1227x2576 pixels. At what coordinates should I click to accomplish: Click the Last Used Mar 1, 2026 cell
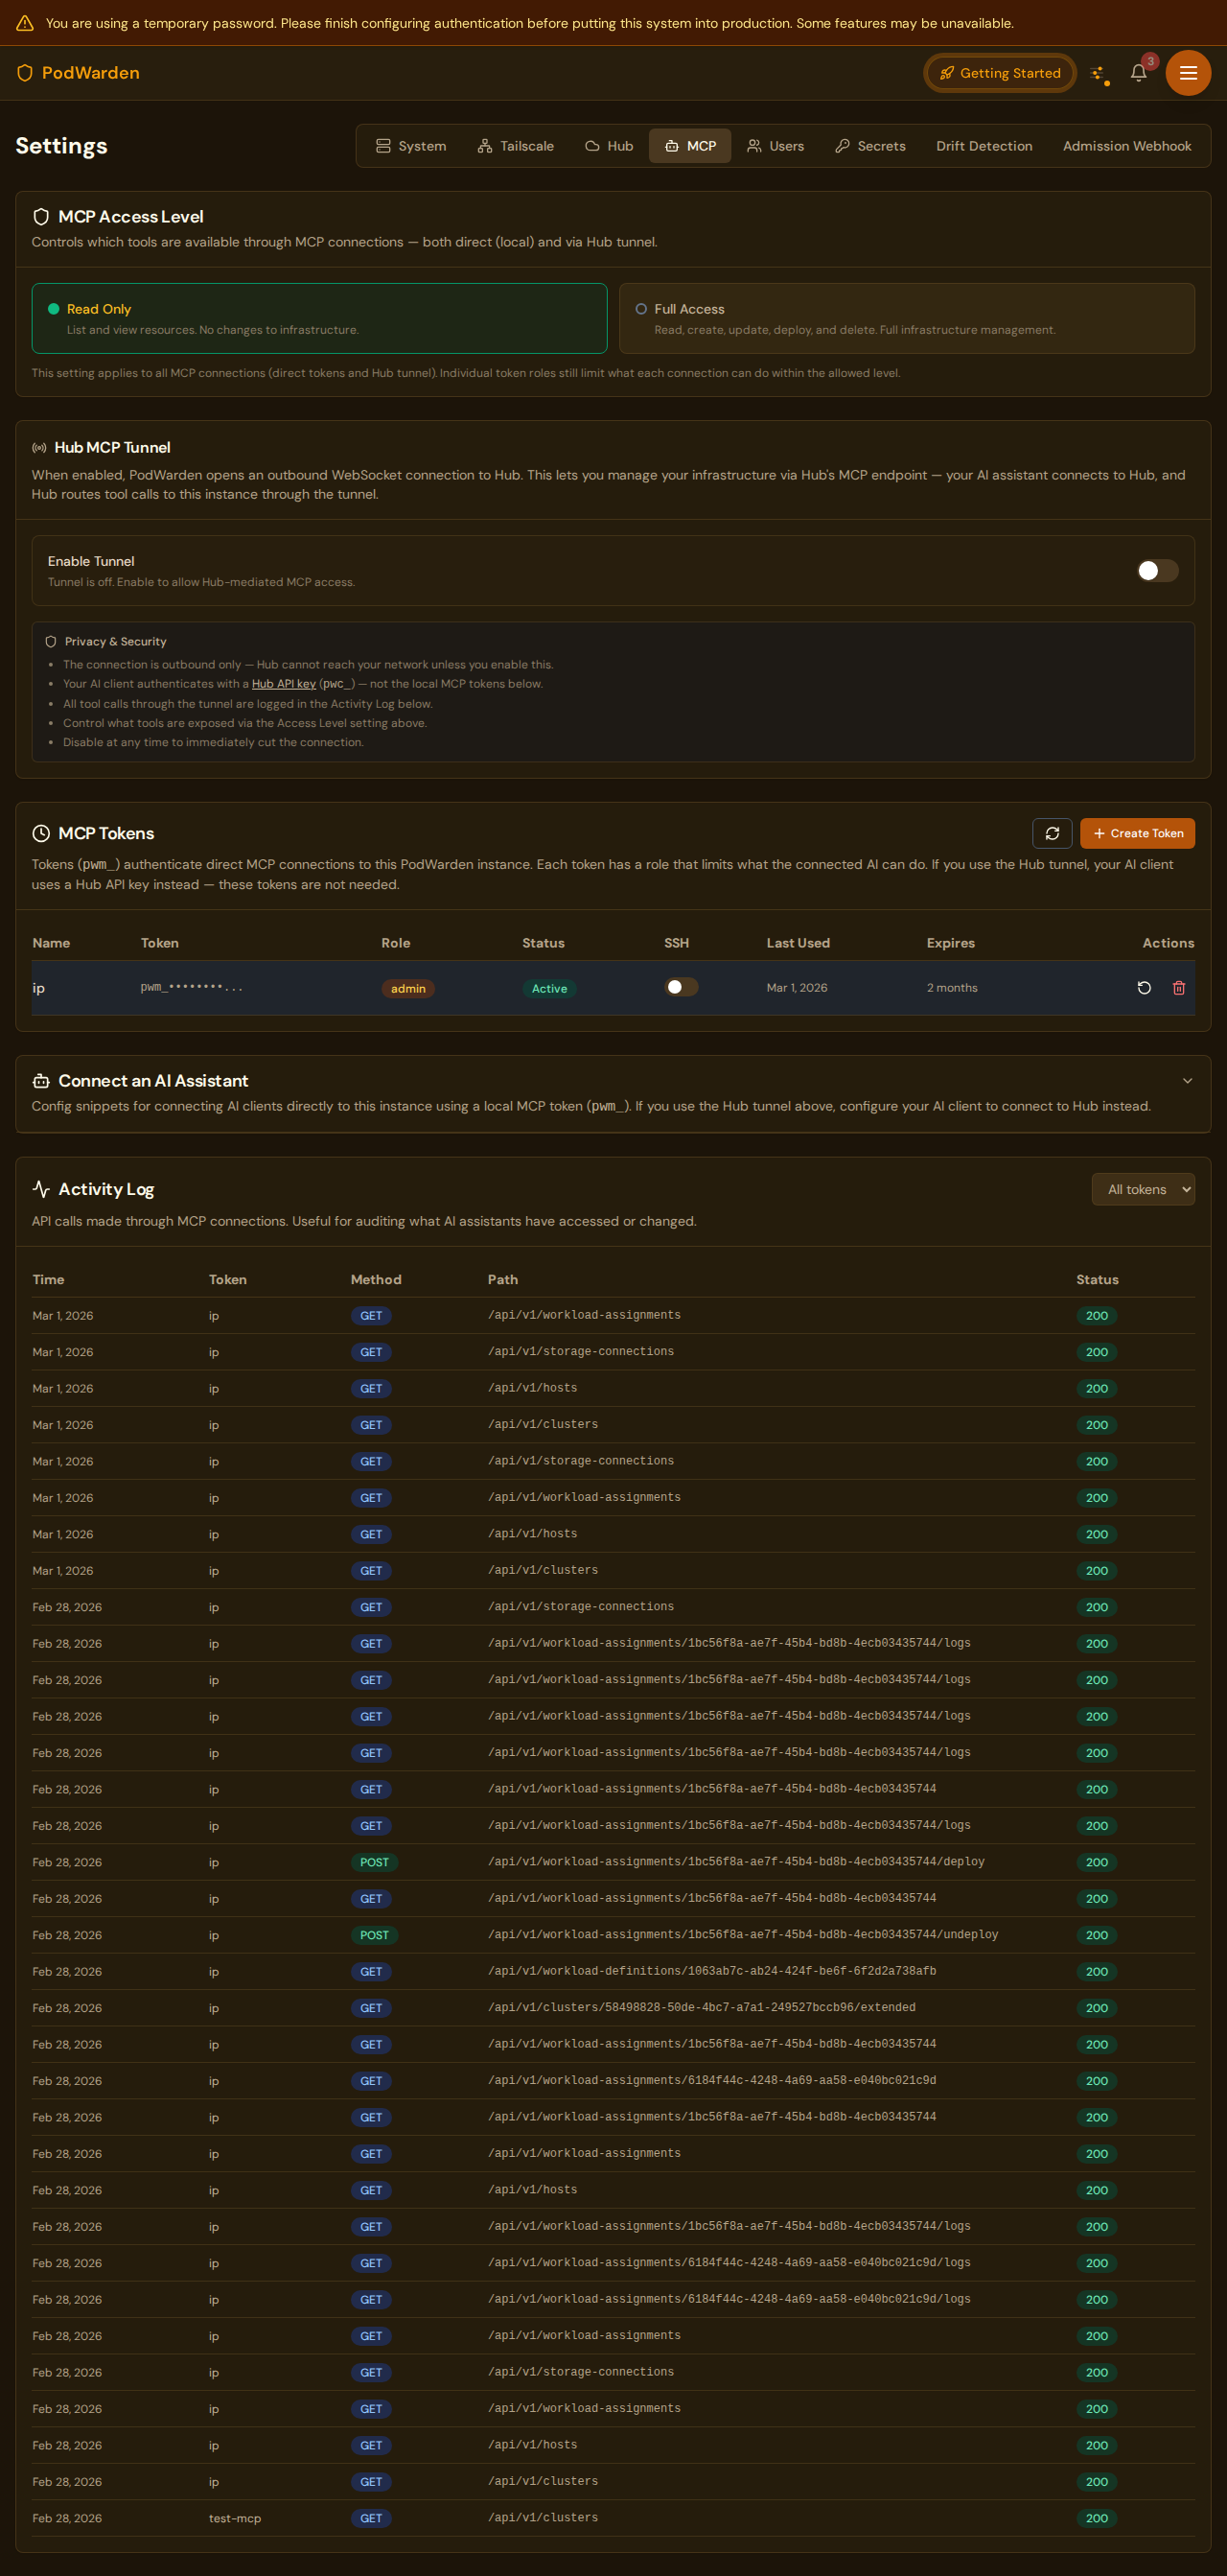tap(797, 988)
